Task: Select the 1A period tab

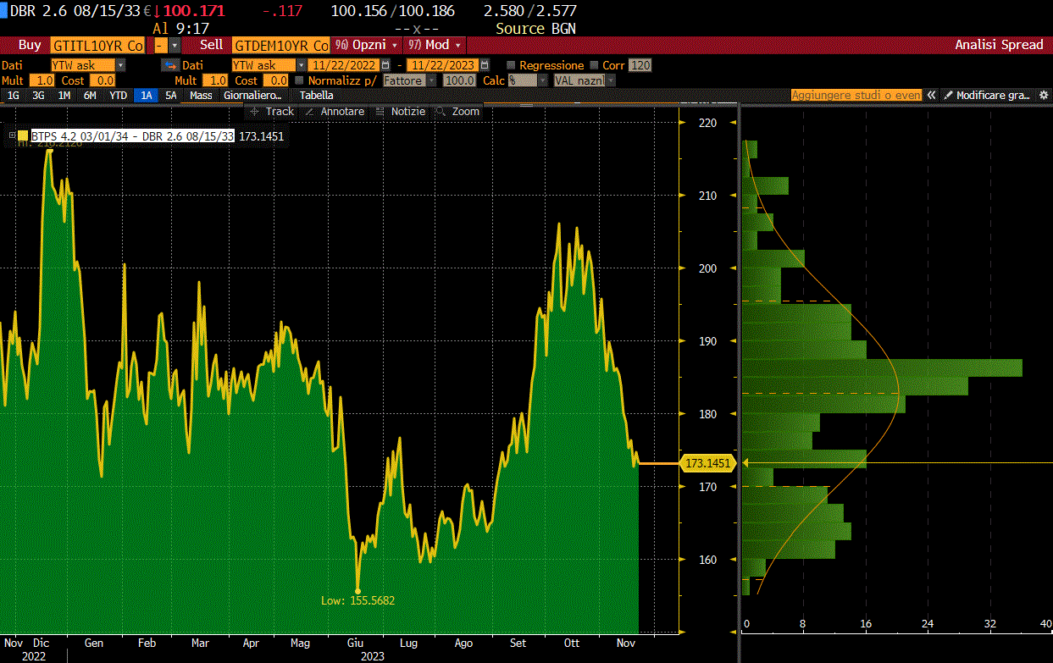Action: [147, 96]
